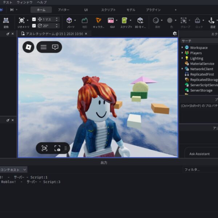Insert a part with the パーツ cube icon
The width and height of the screenshot is (218, 218).
click(x=69, y=20)
